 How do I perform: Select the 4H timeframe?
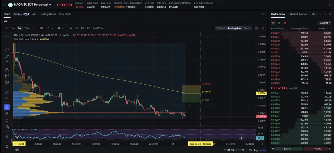point(41,28)
